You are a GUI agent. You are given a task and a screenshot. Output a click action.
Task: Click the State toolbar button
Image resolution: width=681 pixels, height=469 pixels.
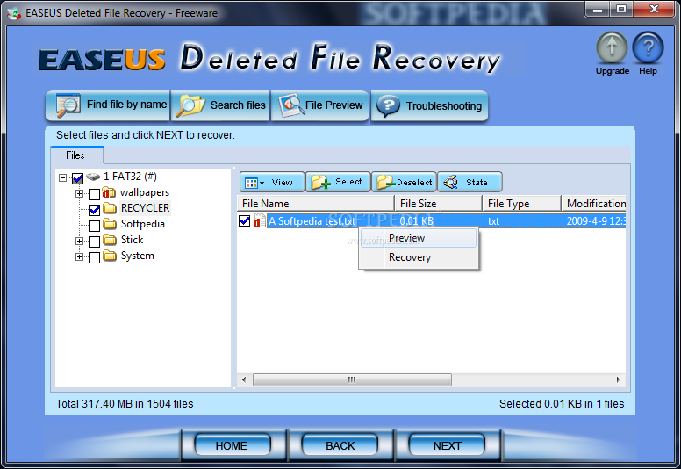pos(470,182)
